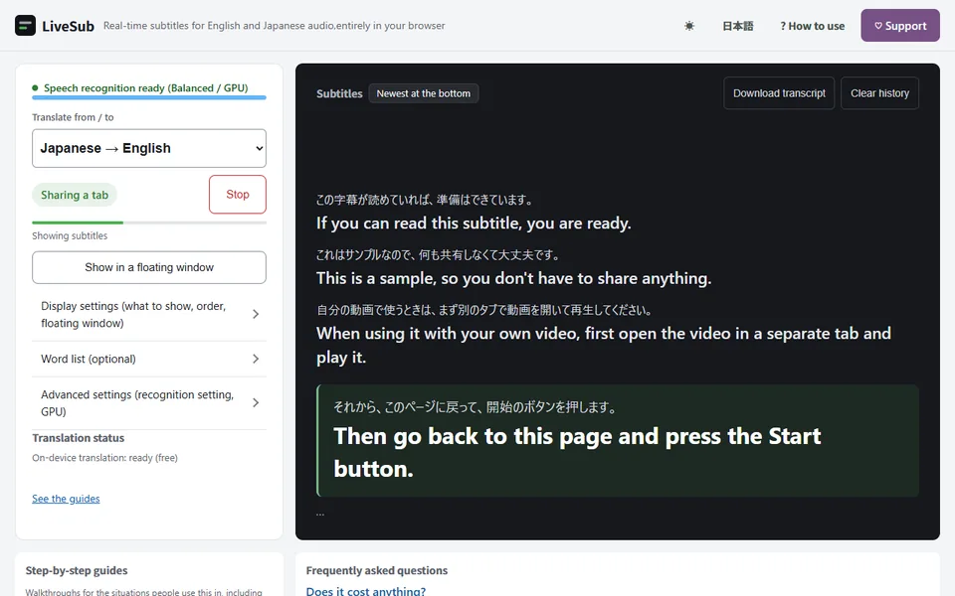
Task: Expand Advanced settings section
Action: [149, 402]
